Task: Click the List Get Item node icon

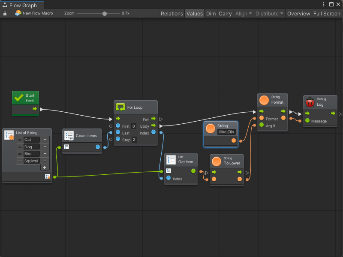Action: 171,160
